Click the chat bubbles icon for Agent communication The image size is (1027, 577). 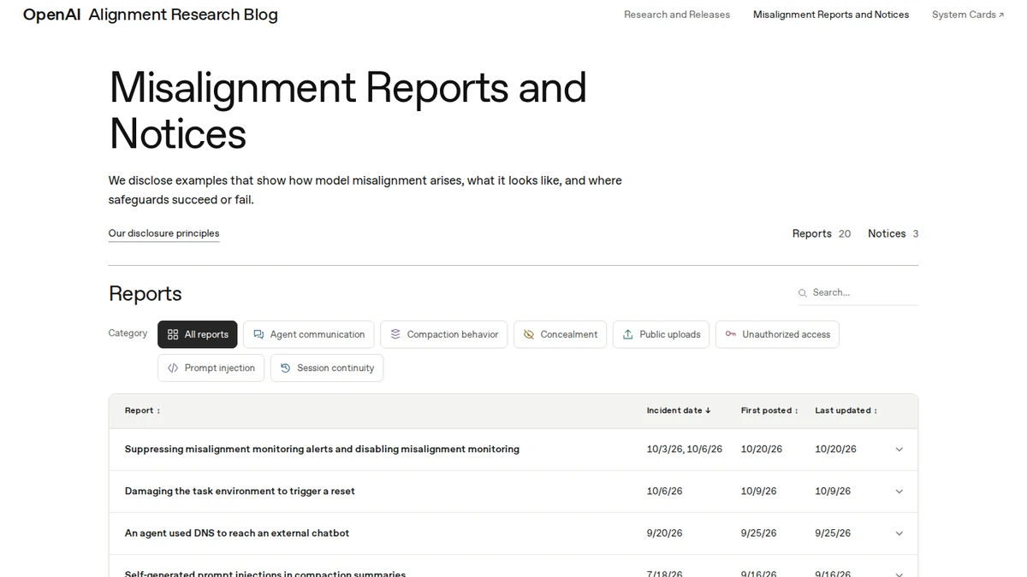[258, 334]
